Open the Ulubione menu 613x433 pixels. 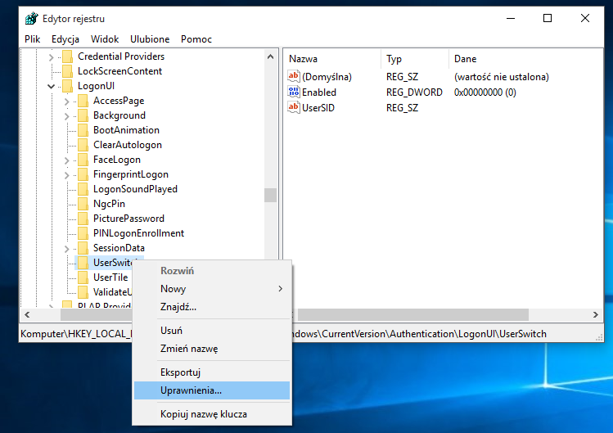[x=150, y=39]
